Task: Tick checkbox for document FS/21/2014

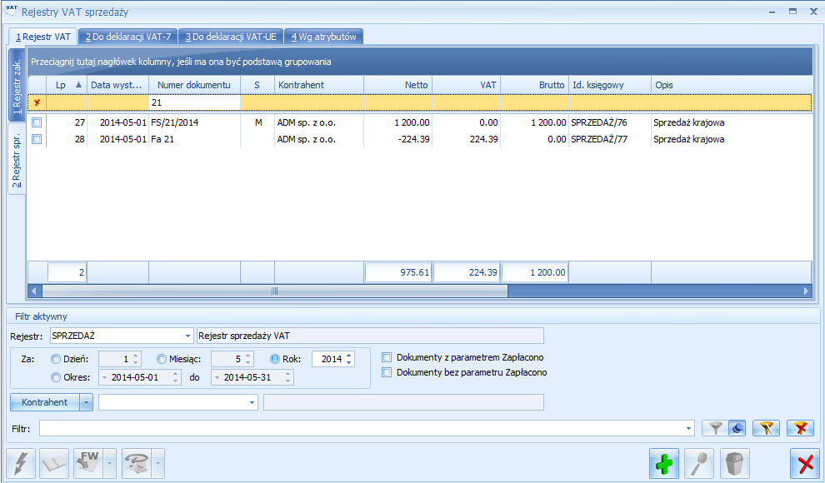Action: [x=37, y=122]
